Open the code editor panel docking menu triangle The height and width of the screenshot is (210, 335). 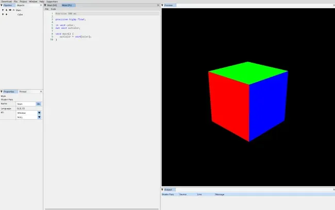coord(45,5)
